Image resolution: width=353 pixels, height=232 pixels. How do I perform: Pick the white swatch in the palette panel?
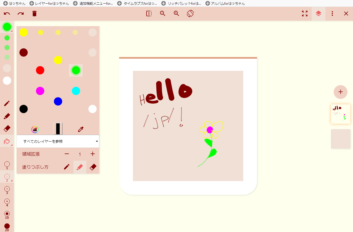click(x=92, y=109)
